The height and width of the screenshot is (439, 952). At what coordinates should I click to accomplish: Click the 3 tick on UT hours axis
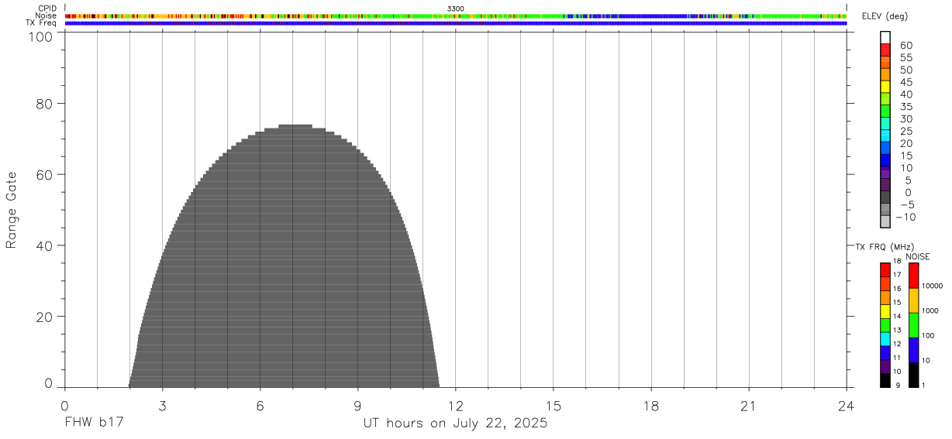pos(162,406)
